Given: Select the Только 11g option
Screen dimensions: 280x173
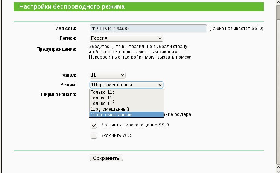Looking at the screenshot, I should (x=126, y=98).
